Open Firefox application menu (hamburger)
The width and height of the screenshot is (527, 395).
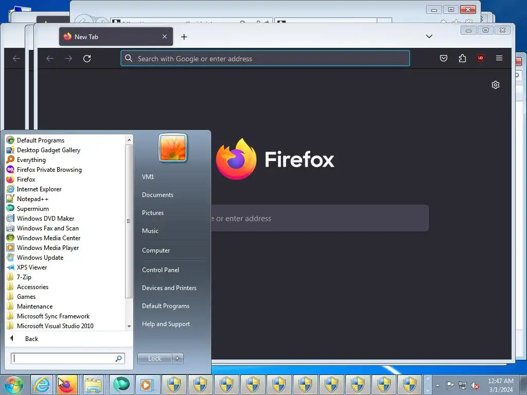tap(499, 58)
